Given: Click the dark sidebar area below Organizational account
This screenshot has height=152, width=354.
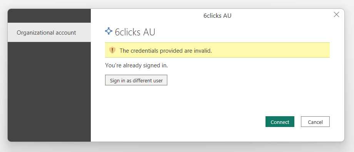Looking at the screenshot, I should coord(49,92).
